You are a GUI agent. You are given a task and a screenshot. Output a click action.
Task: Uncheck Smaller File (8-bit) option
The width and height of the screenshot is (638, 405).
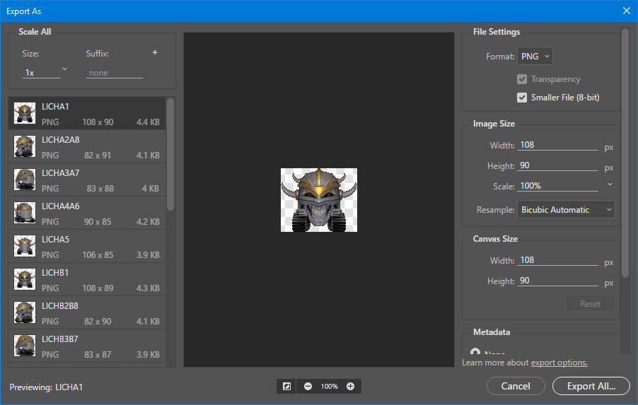[x=522, y=98]
